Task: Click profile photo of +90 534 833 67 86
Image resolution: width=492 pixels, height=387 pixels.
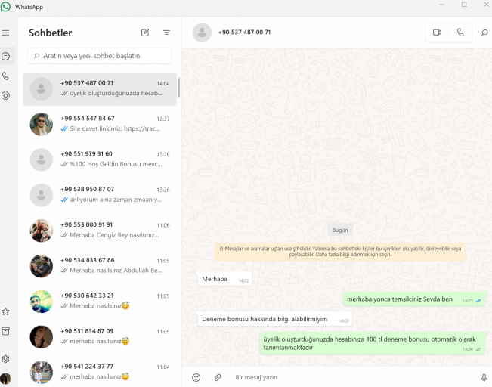Action: [41, 266]
